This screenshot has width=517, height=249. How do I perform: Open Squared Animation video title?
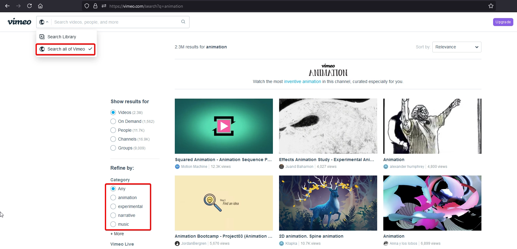pyautogui.click(x=223, y=160)
